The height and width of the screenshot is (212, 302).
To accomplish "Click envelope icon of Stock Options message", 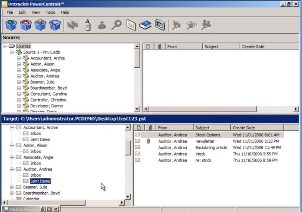I will pos(137,135).
